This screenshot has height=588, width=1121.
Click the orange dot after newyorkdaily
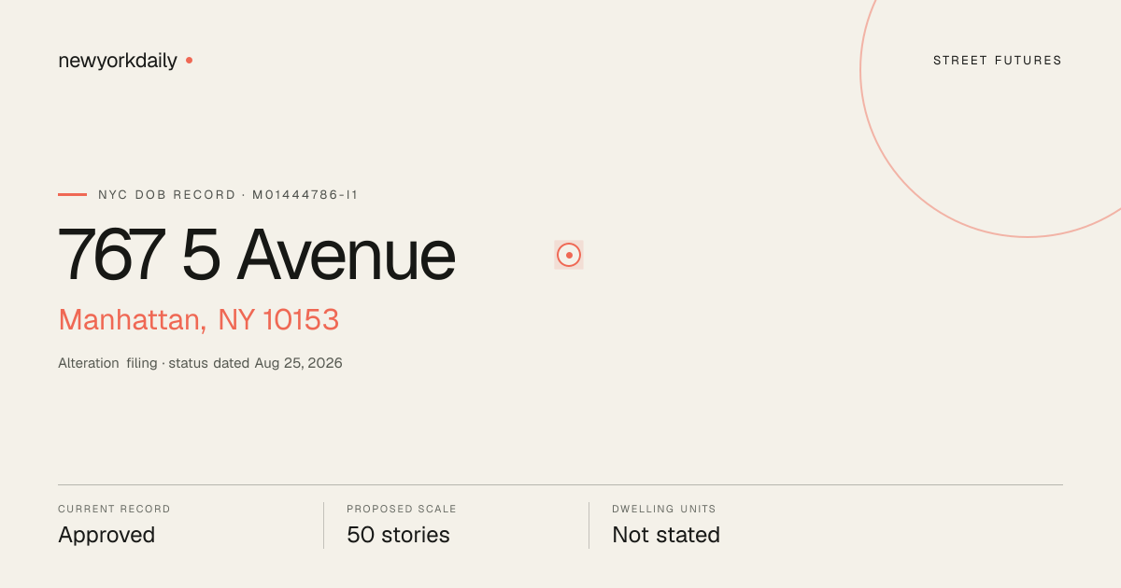[x=189, y=60]
